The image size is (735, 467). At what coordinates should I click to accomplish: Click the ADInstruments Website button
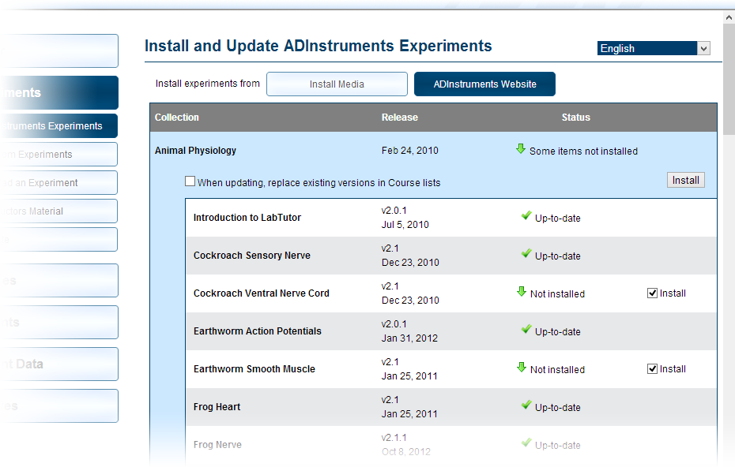(484, 84)
